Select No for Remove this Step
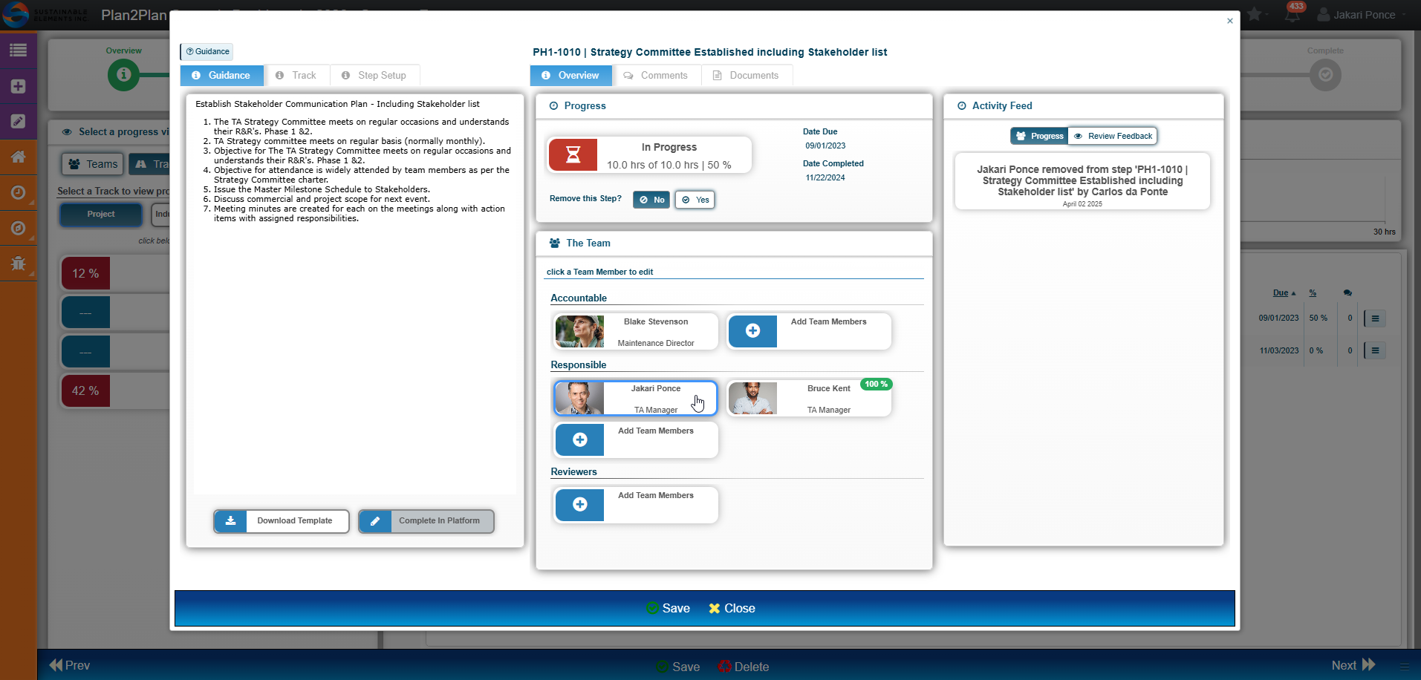 [651, 200]
